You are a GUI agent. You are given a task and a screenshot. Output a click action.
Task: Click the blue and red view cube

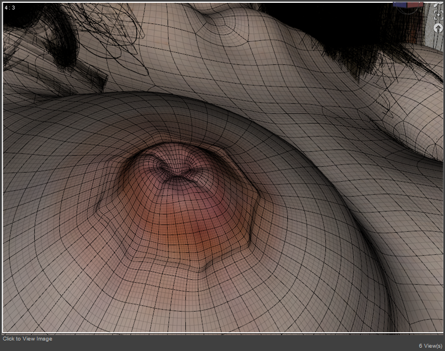click(408, 5)
